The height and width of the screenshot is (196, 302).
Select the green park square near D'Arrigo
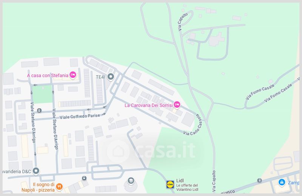click(x=42, y=94)
